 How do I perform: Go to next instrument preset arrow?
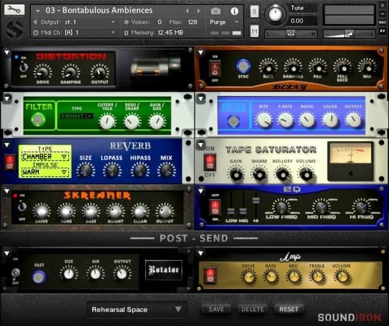[x=197, y=11]
